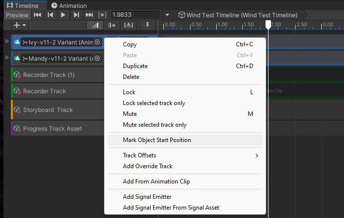Click the playhead marker on the ruler
This screenshot has width=344, height=218.
tap(268, 24)
